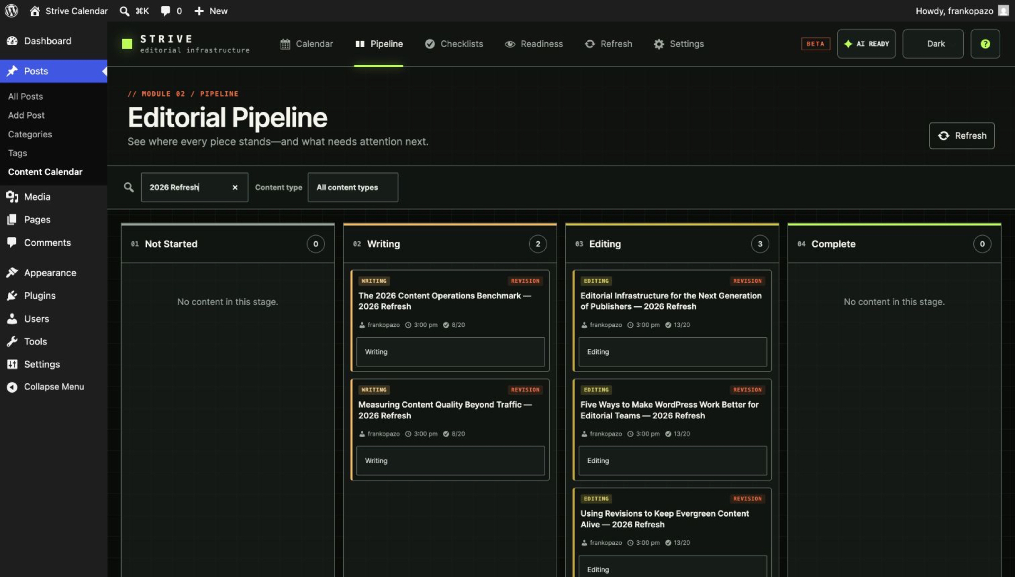Open the All content types dropdown

353,187
